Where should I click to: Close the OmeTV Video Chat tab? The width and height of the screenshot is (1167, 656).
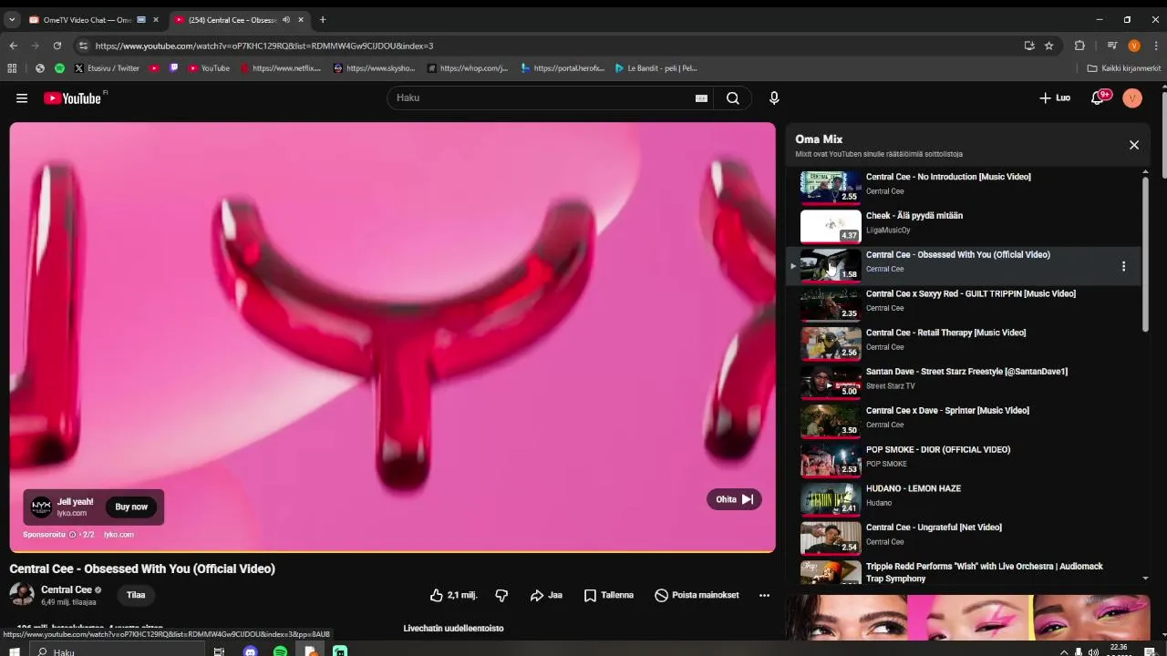(156, 20)
